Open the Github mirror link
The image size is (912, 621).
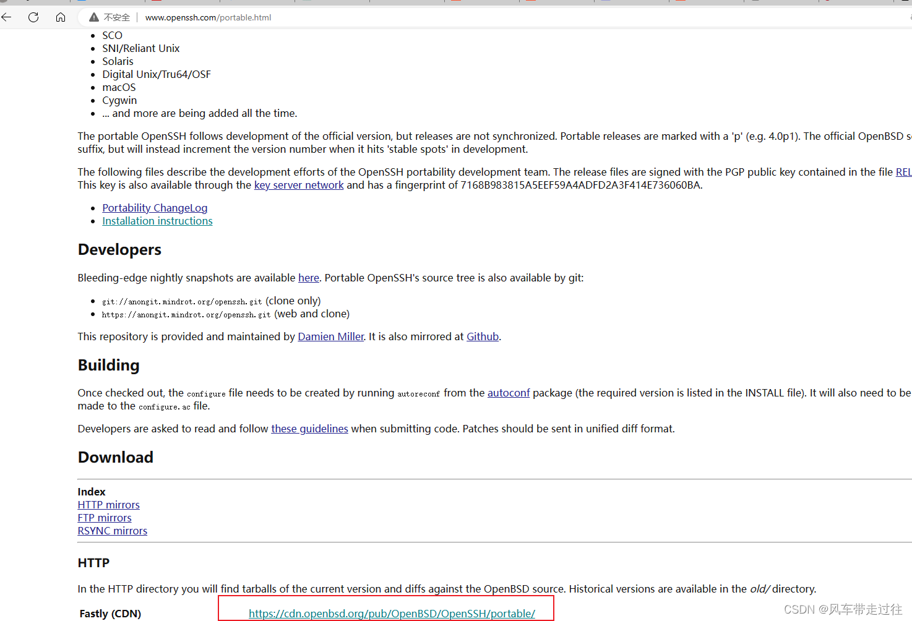click(483, 336)
